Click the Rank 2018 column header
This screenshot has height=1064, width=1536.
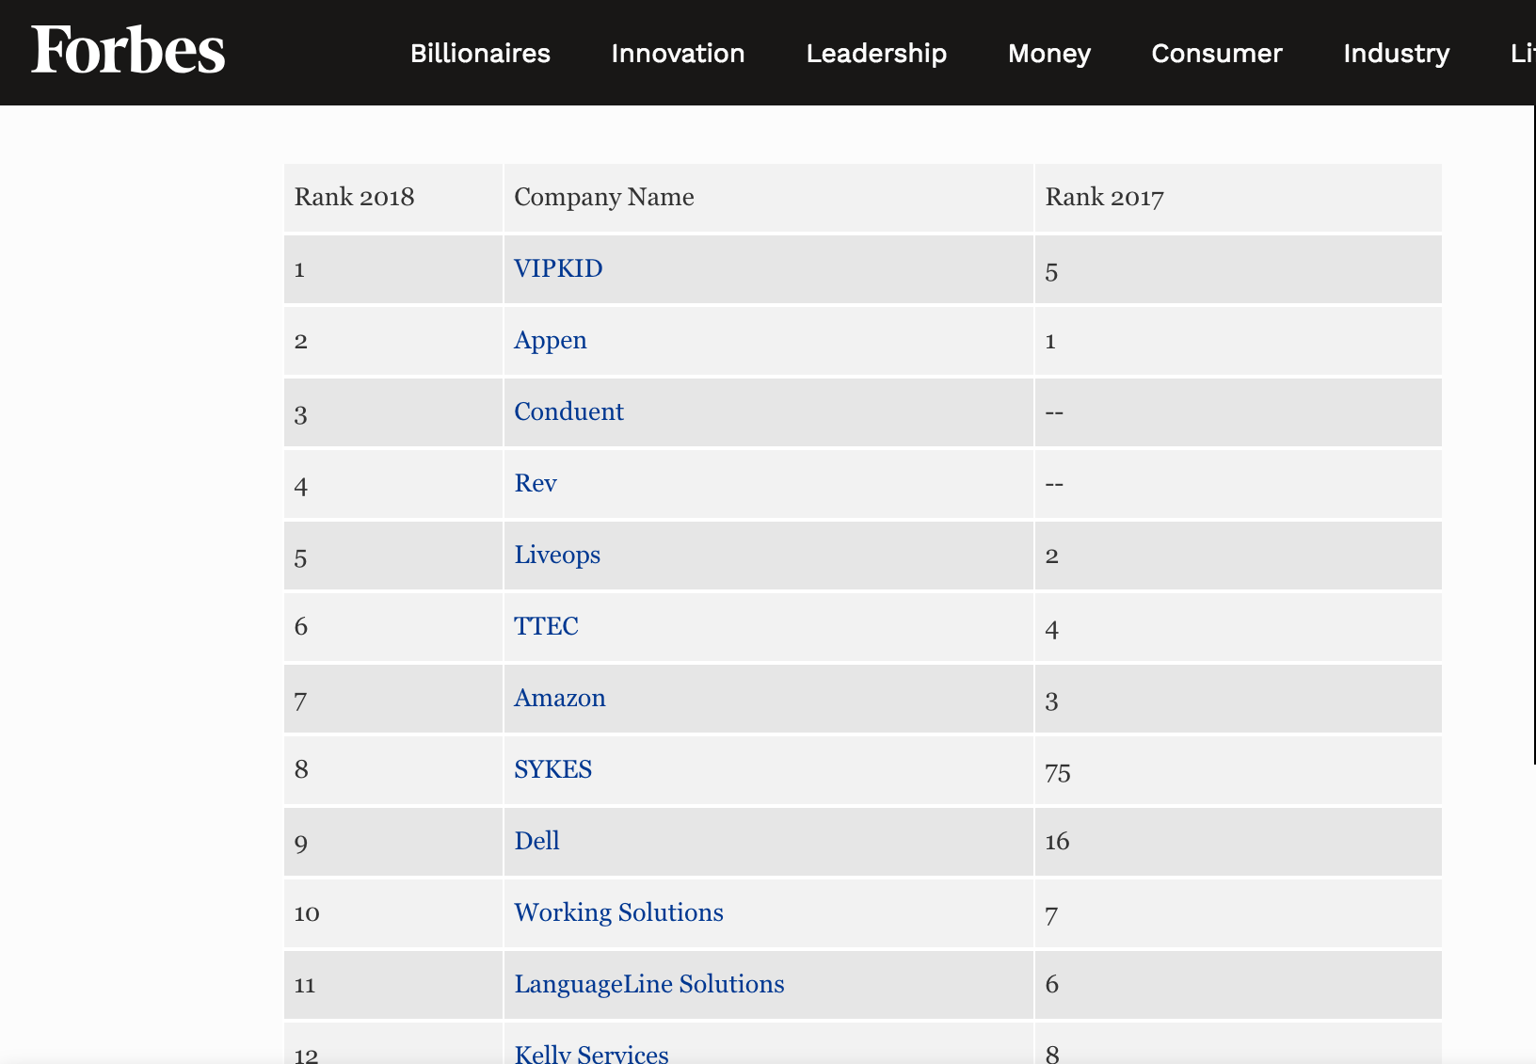pyautogui.click(x=393, y=198)
